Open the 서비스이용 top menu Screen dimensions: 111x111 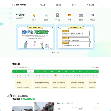coord(58,5)
